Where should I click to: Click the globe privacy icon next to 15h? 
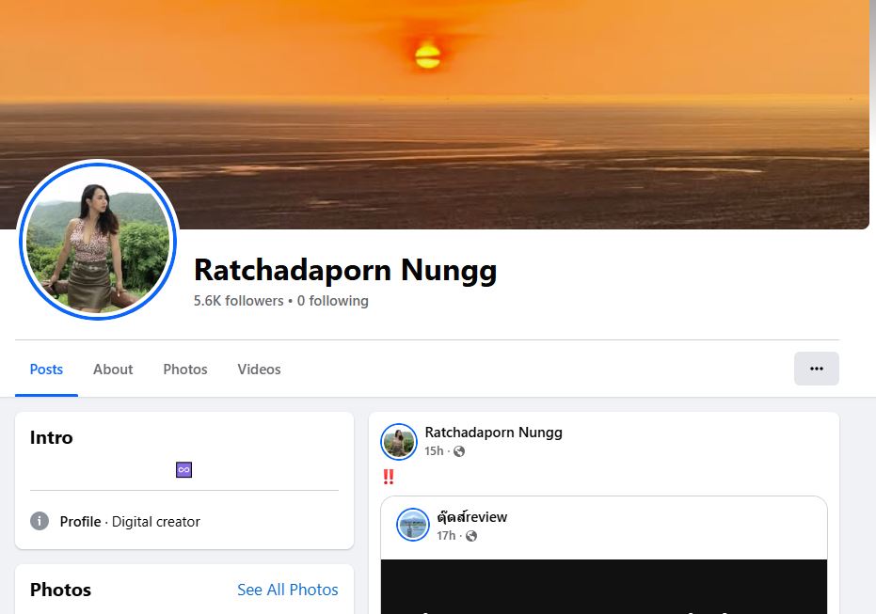(x=459, y=451)
